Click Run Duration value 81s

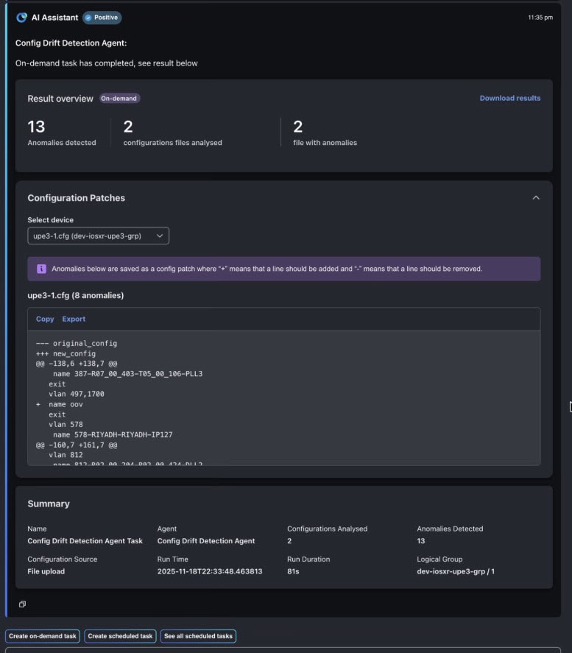(x=293, y=571)
